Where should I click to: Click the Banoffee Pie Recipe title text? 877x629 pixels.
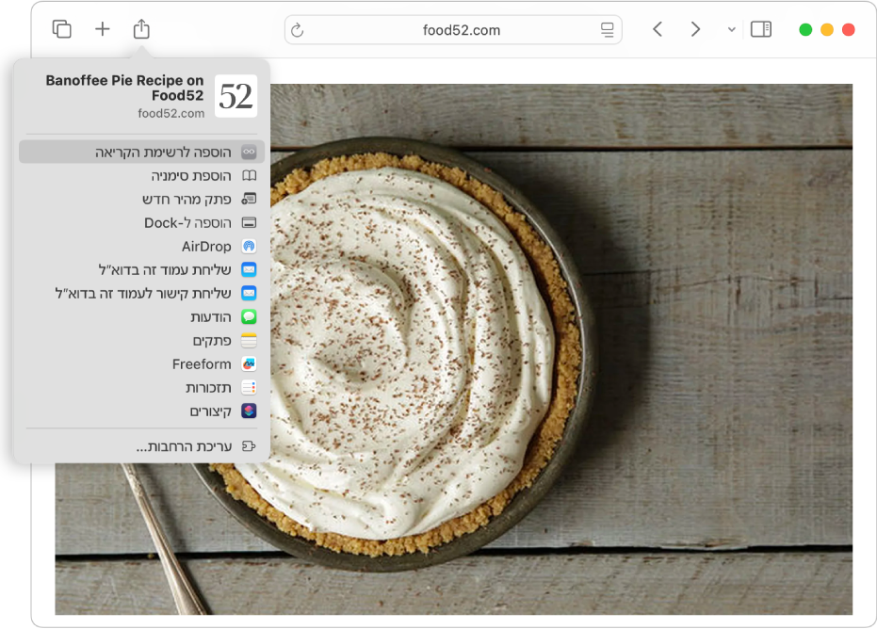(x=124, y=88)
